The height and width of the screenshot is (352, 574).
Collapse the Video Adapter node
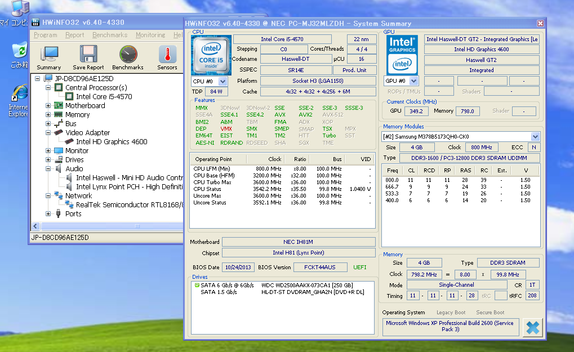[48, 132]
